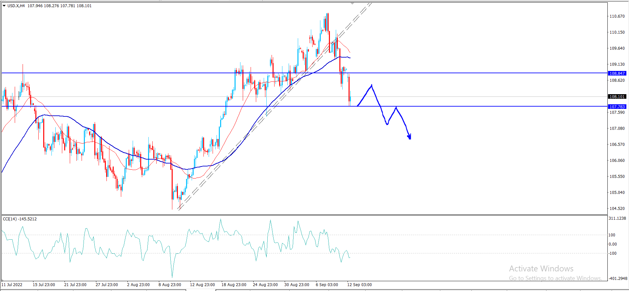Click the CCI scale maximum 311.1238
The height and width of the screenshot is (291, 629).
(x=617, y=218)
